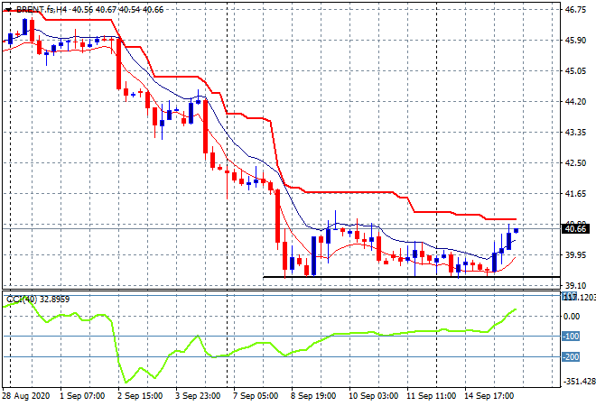Click the -200 CCI level label

(571, 357)
